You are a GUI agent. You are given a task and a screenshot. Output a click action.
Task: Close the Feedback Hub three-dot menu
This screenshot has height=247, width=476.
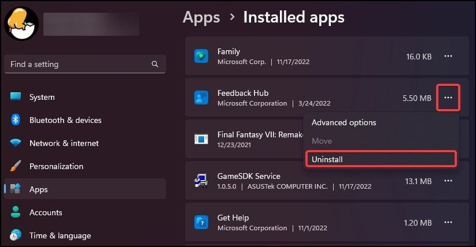(x=448, y=98)
